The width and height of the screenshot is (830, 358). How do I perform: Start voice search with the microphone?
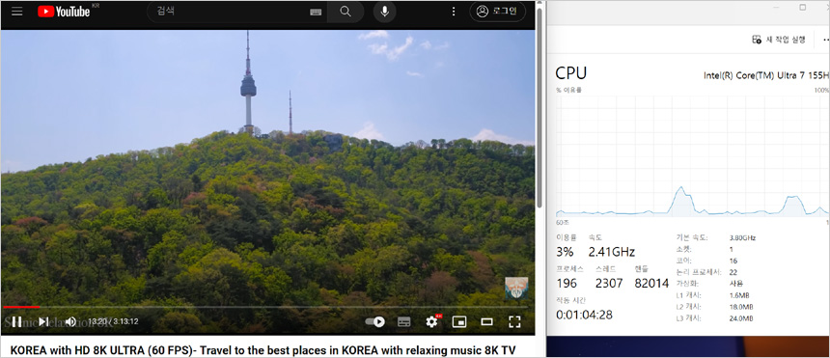click(x=385, y=12)
